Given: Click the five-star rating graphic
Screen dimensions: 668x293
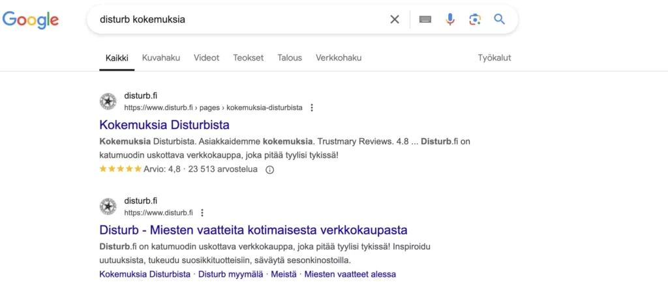Looking at the screenshot, I should (120, 169).
